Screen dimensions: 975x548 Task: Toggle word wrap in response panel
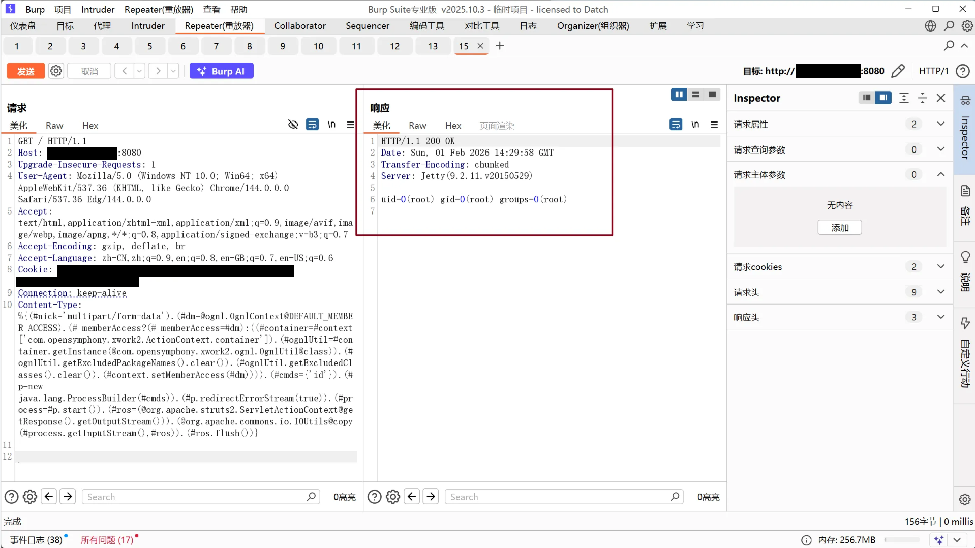coord(676,125)
